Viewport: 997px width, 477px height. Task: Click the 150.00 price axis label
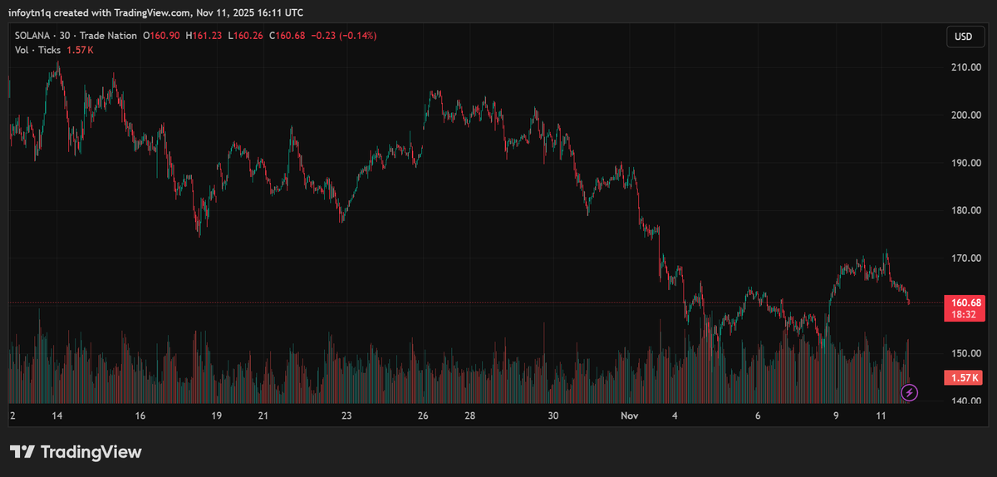[966, 353]
